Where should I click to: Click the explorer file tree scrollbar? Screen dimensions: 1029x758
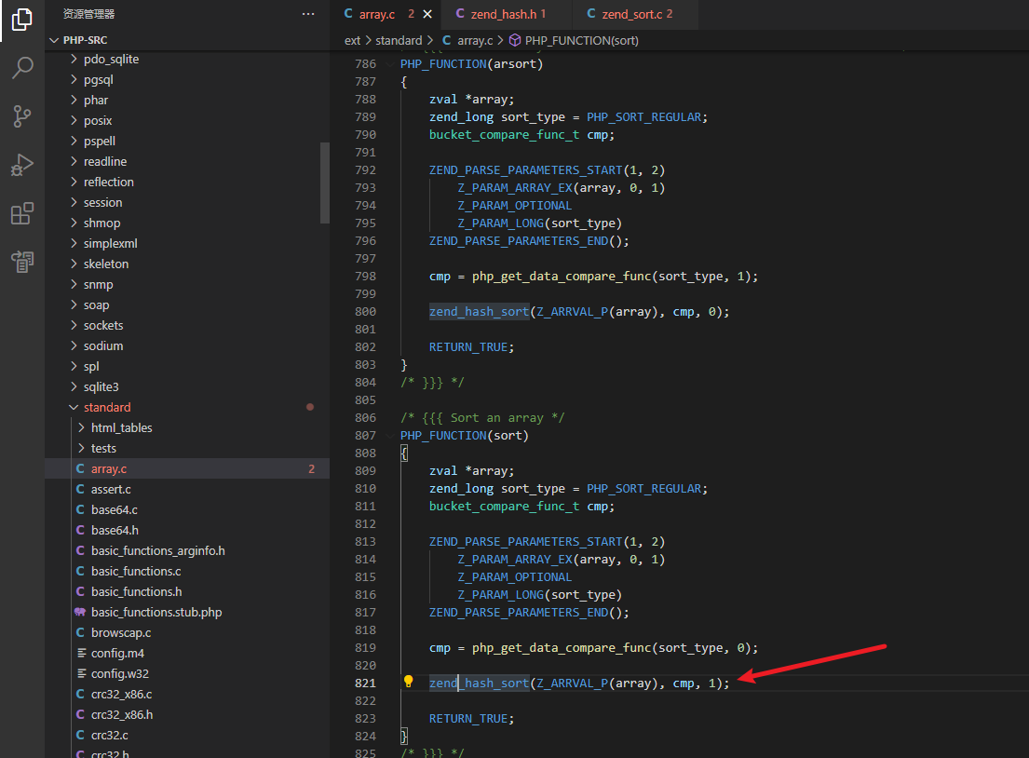pyautogui.click(x=325, y=183)
